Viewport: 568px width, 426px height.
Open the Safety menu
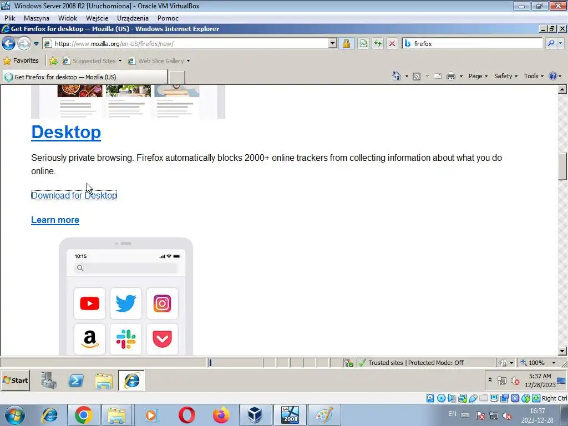point(506,76)
